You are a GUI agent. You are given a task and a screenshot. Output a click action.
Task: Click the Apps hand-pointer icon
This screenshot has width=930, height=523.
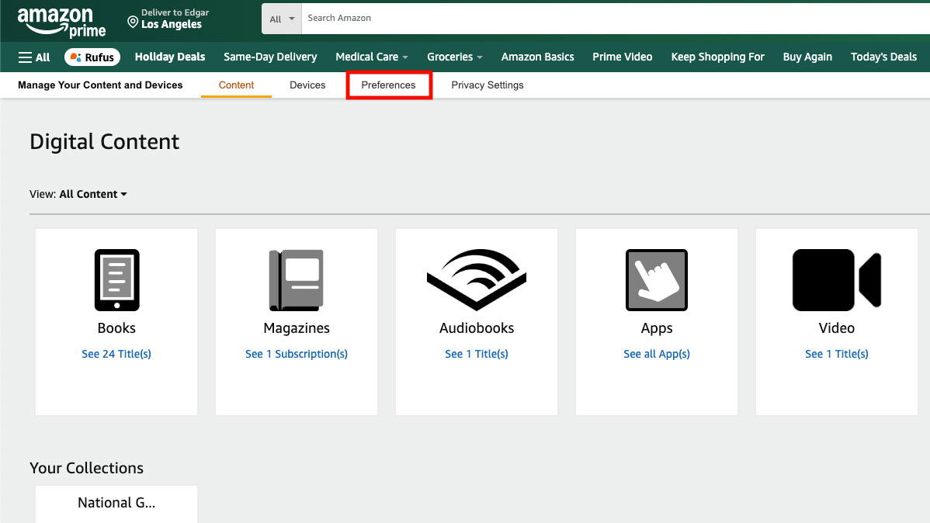coord(656,279)
